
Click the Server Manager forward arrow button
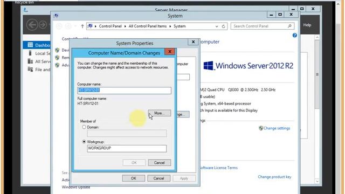[x=43, y=25]
